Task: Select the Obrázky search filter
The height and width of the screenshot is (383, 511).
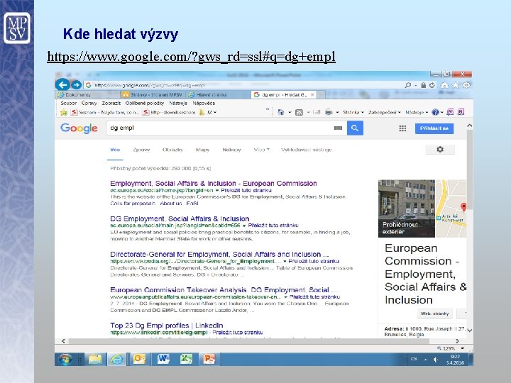Action: pyautogui.click(x=172, y=150)
